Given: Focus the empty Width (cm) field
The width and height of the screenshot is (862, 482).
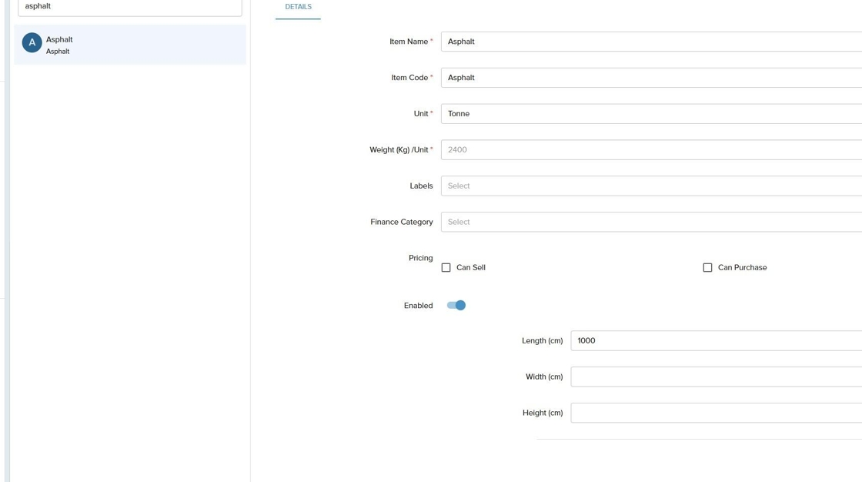Looking at the screenshot, I should 716,377.
